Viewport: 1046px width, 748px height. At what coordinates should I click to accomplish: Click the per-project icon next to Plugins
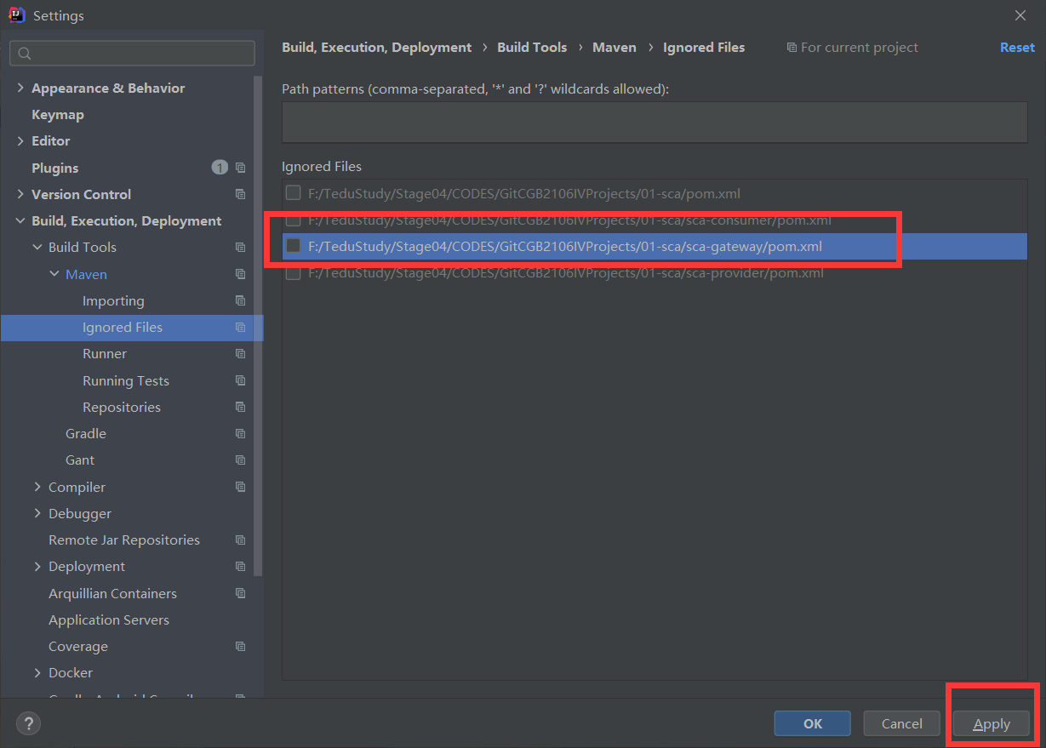pyautogui.click(x=240, y=168)
